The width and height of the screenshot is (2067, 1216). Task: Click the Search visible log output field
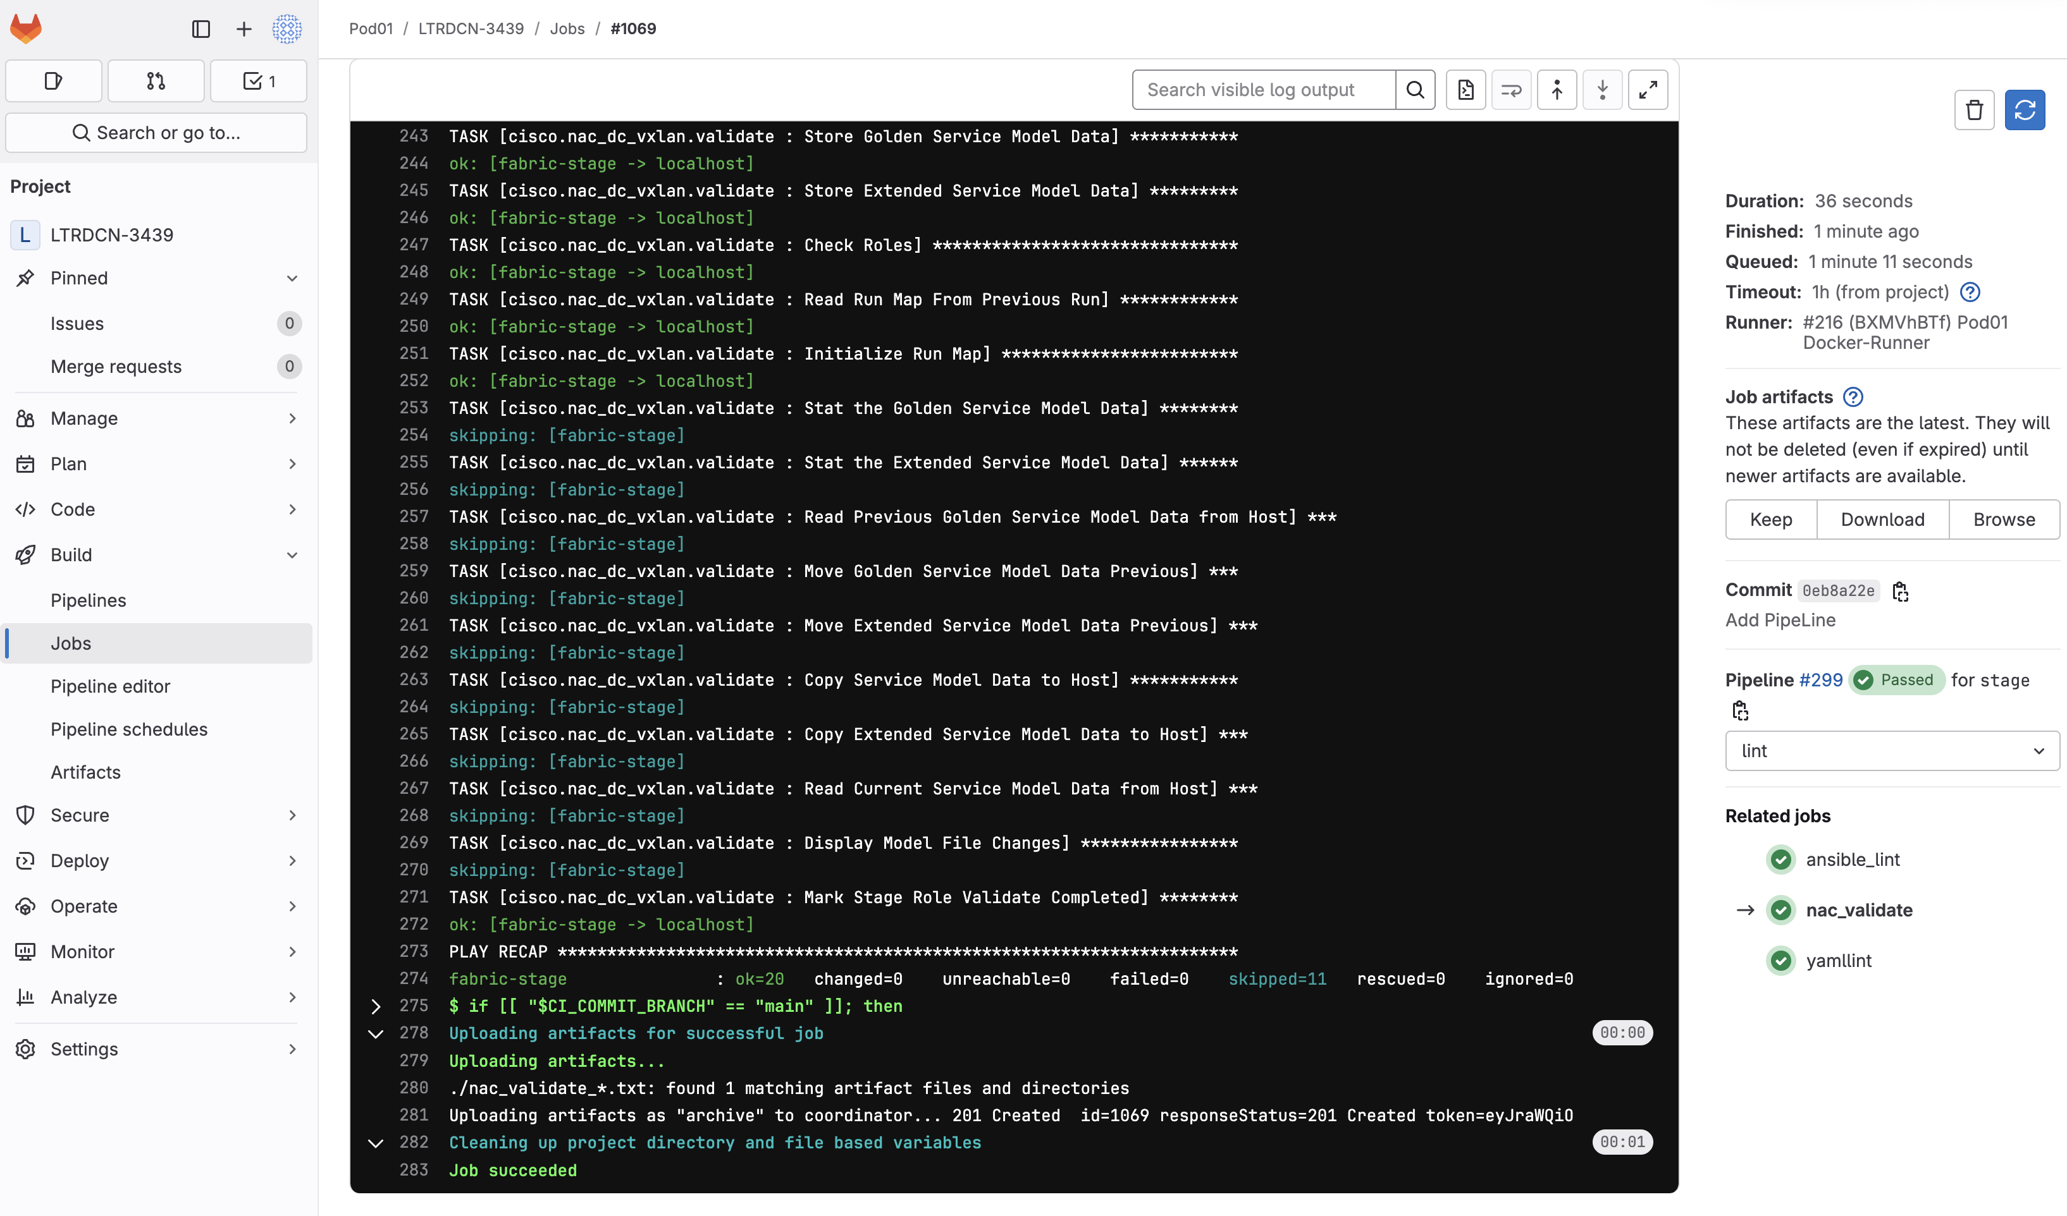[1263, 90]
